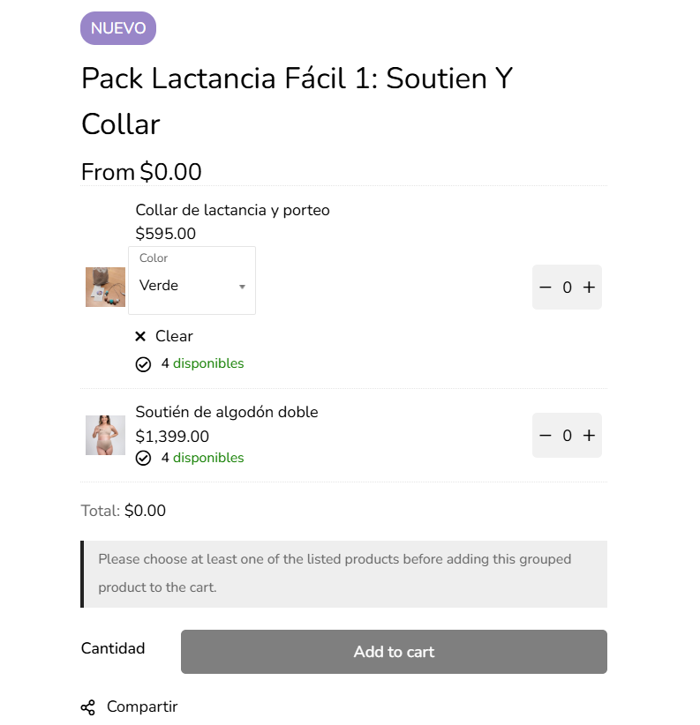Click the Compartir share link
The image size is (700, 725).
coord(142,706)
